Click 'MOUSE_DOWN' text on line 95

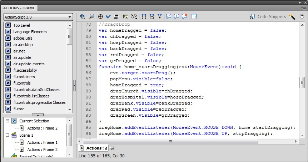pyautogui.click(x=218, y=127)
